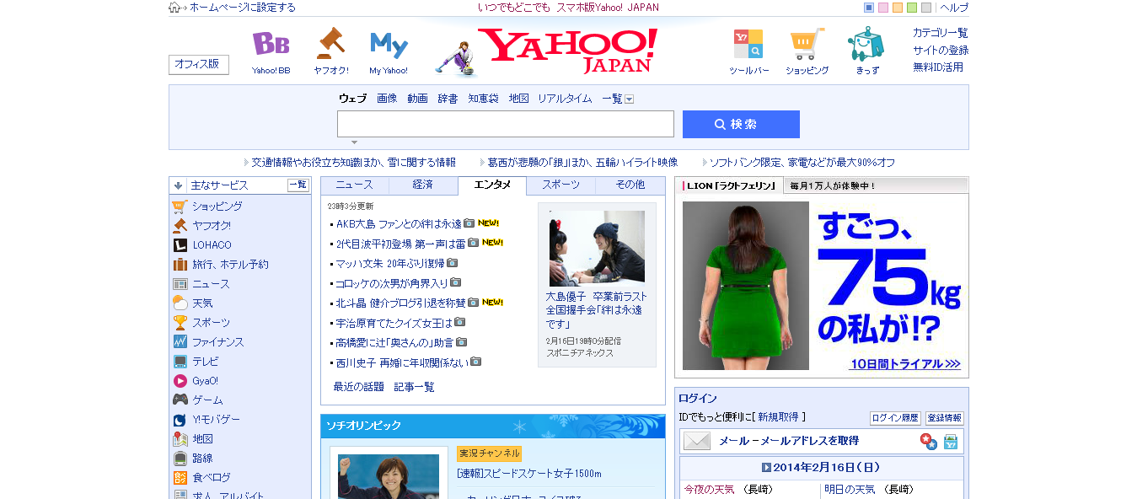Click the mail envelope icon in login box
Viewport: 1137px width, 499px height.
tap(697, 441)
